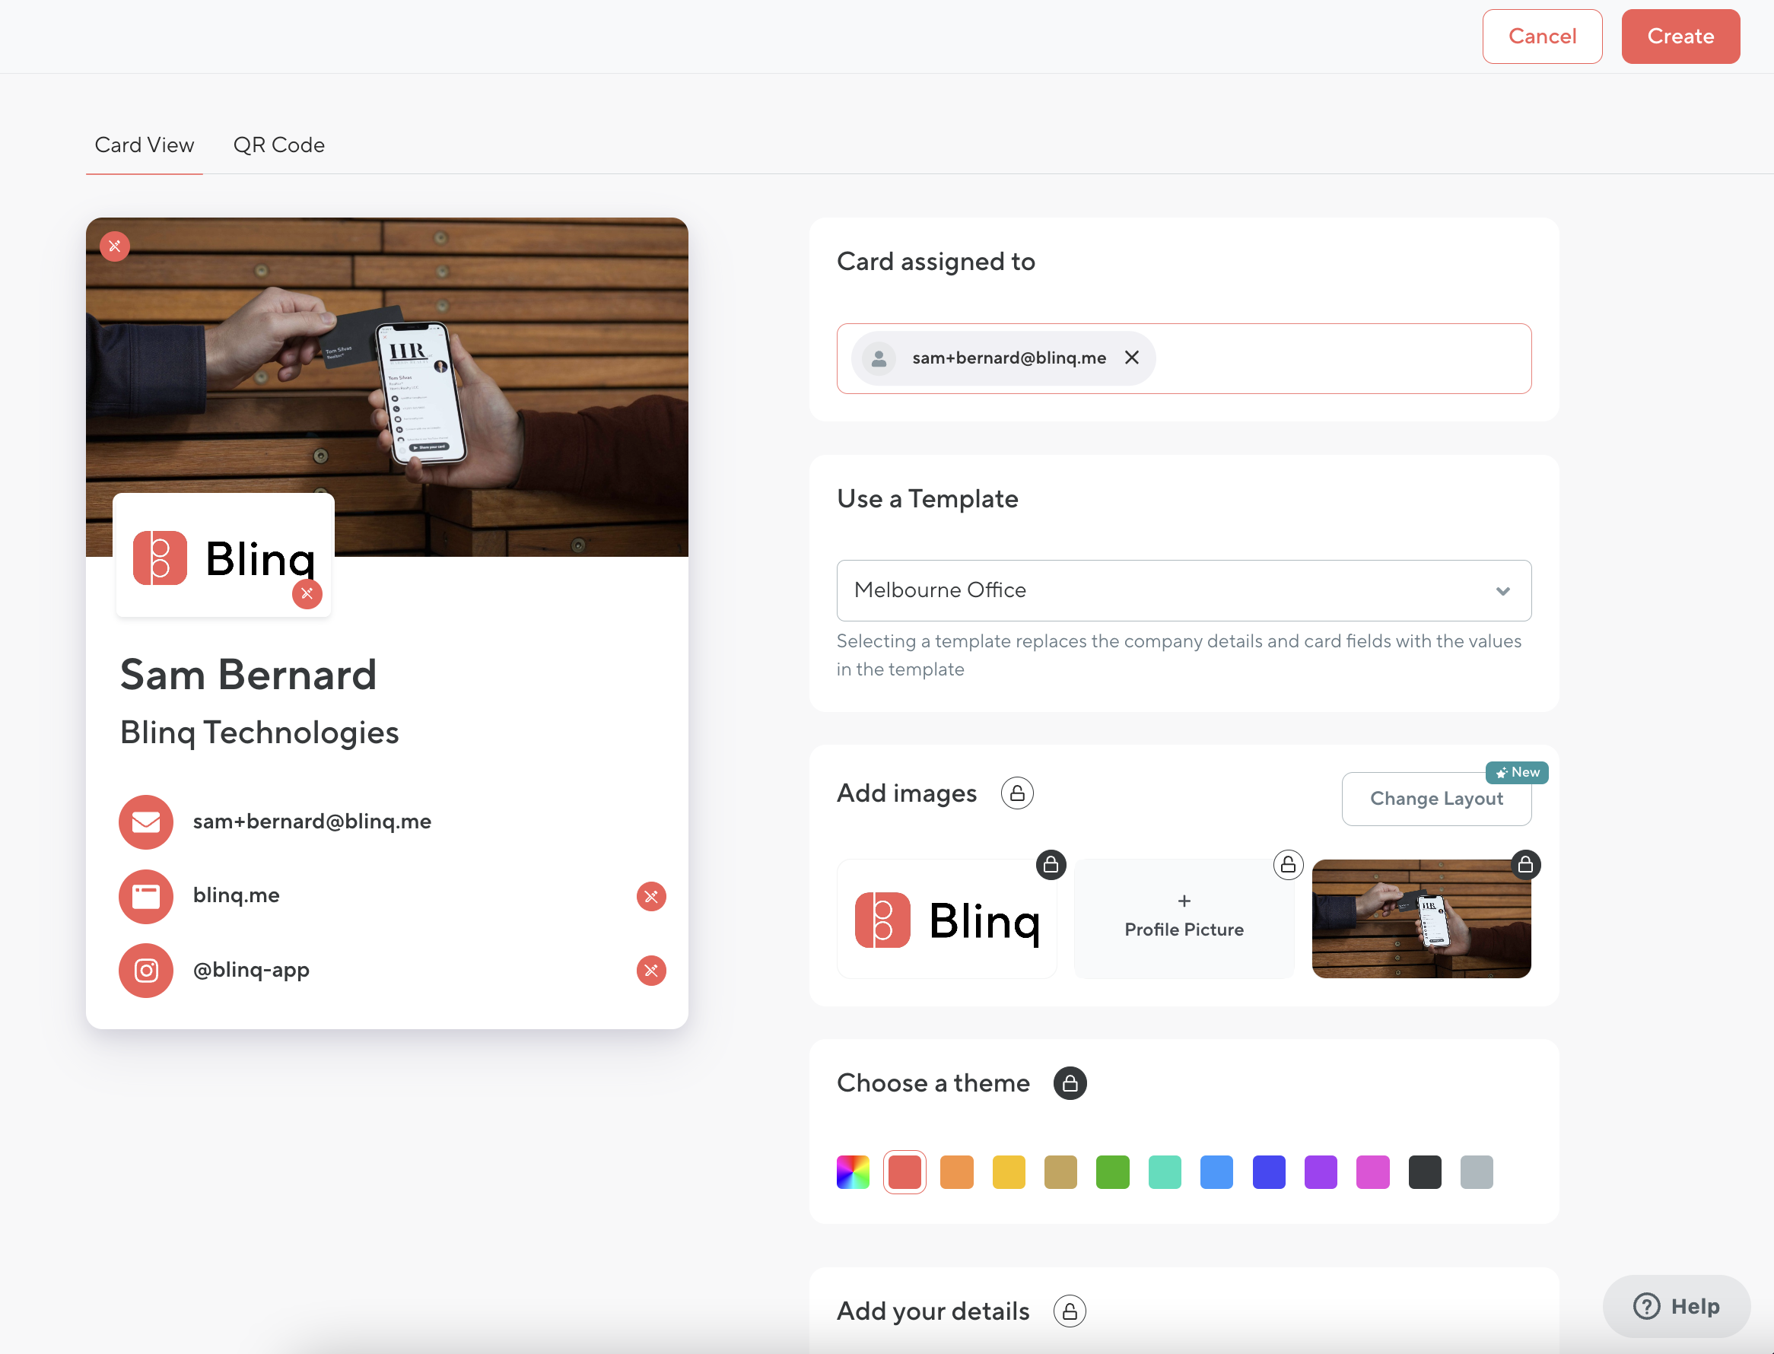Select the gray theme swatch
1774x1354 pixels.
coord(1477,1172)
